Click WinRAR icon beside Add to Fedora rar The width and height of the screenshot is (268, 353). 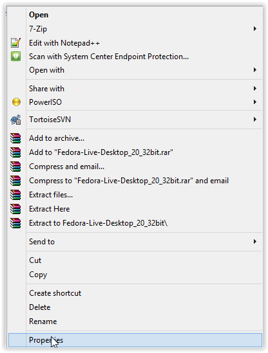15,152
